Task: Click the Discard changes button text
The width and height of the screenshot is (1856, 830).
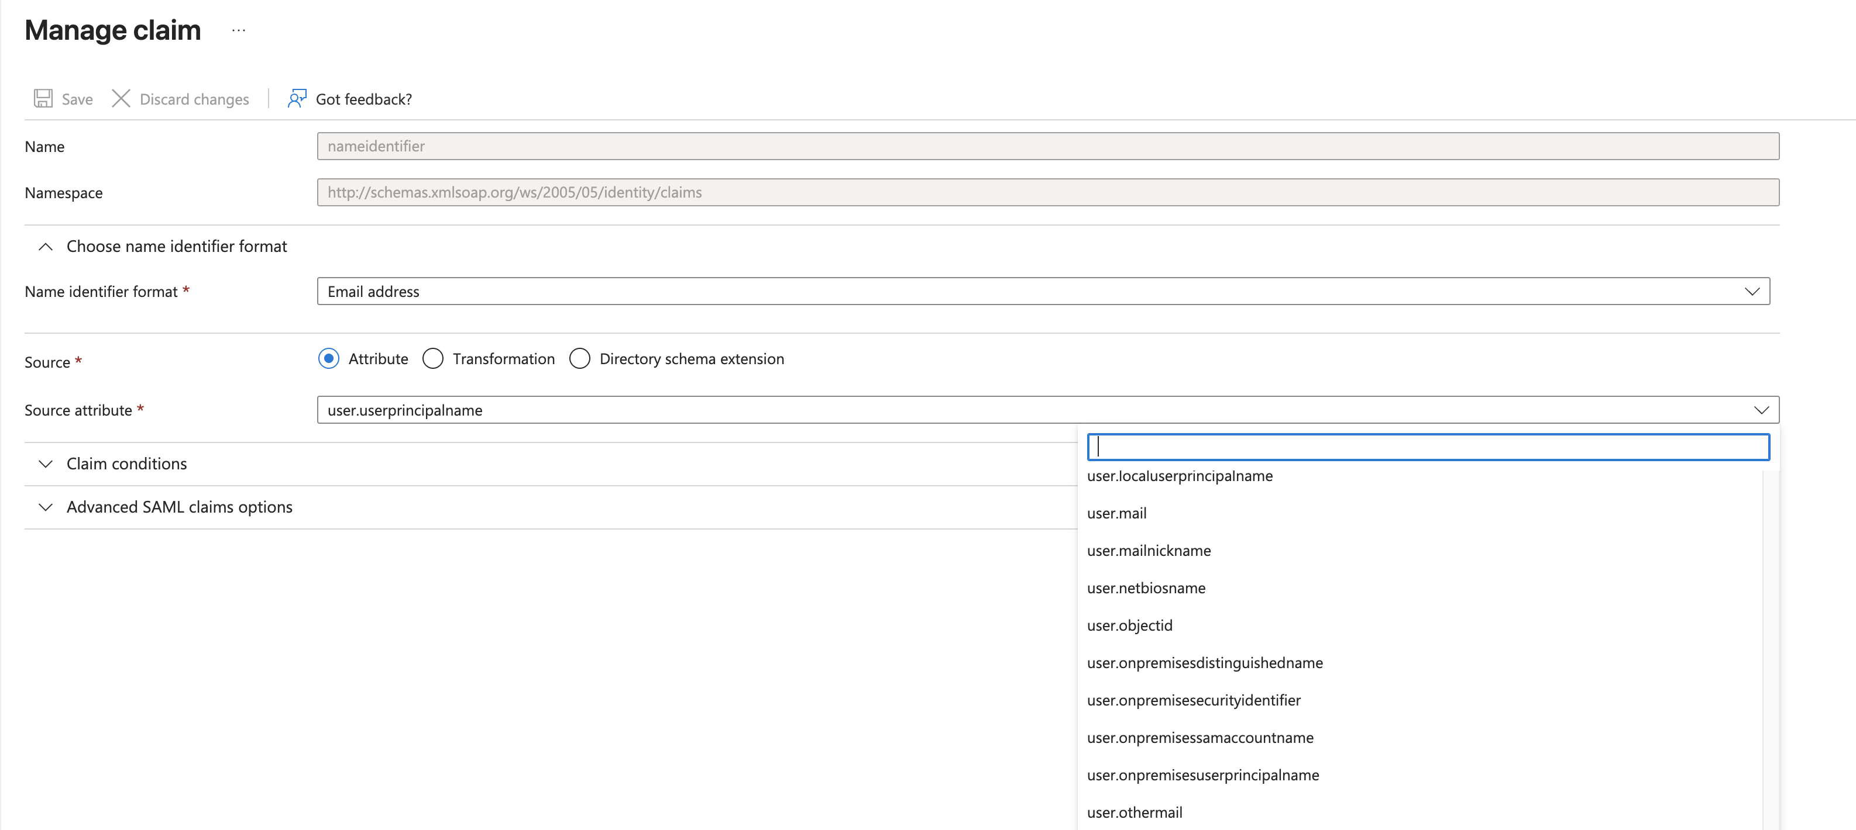Action: click(194, 99)
